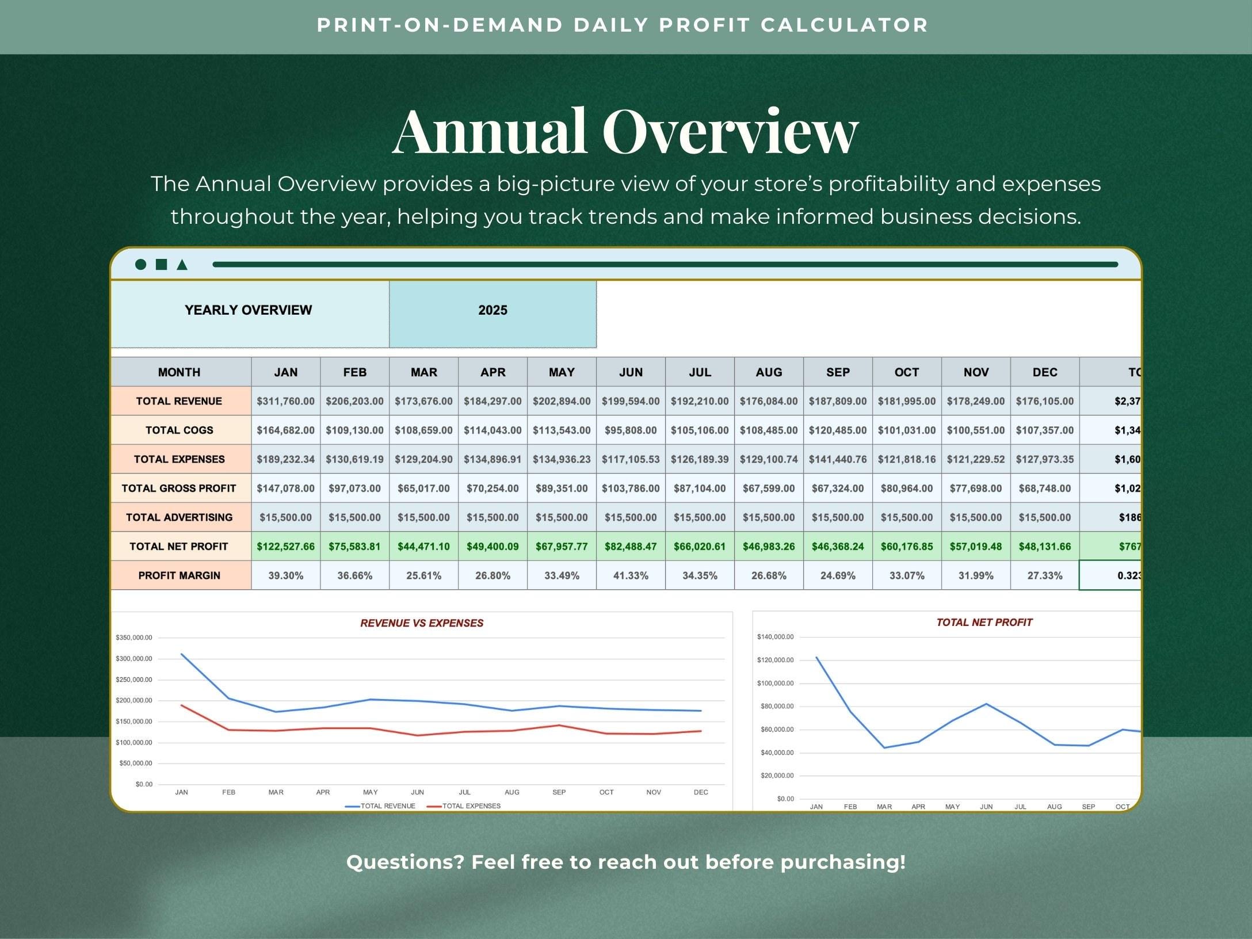The image size is (1252, 939).
Task: Click June COGS cell $95,808.00
Action: [x=631, y=430]
